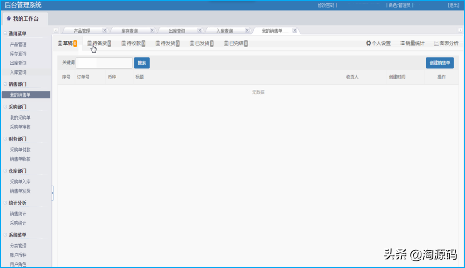Close the 库存查询 tab
Viewport: 465px width, 268px height.
tap(152, 31)
